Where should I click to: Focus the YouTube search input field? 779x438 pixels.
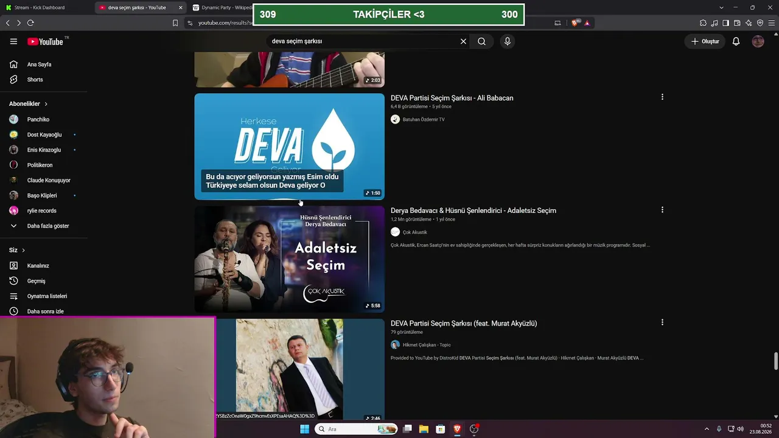tap(363, 41)
